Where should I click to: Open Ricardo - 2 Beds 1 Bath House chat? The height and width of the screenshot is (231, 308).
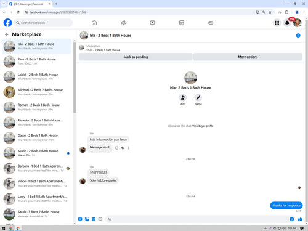[x=36, y=123]
